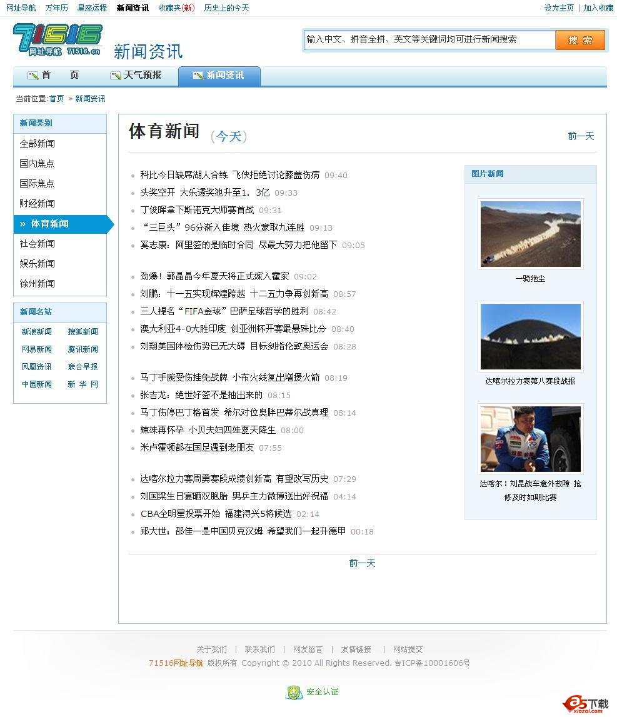This screenshot has height=717, width=617.
Task: Click the 安全认证 security badge icon
Action: pyautogui.click(x=294, y=692)
